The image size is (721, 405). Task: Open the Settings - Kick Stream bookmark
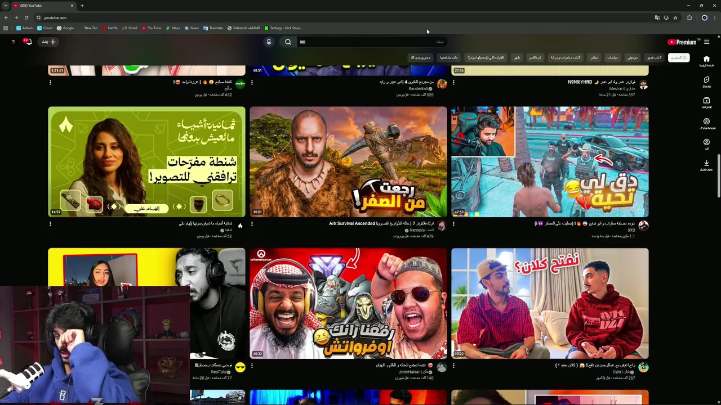(x=283, y=28)
